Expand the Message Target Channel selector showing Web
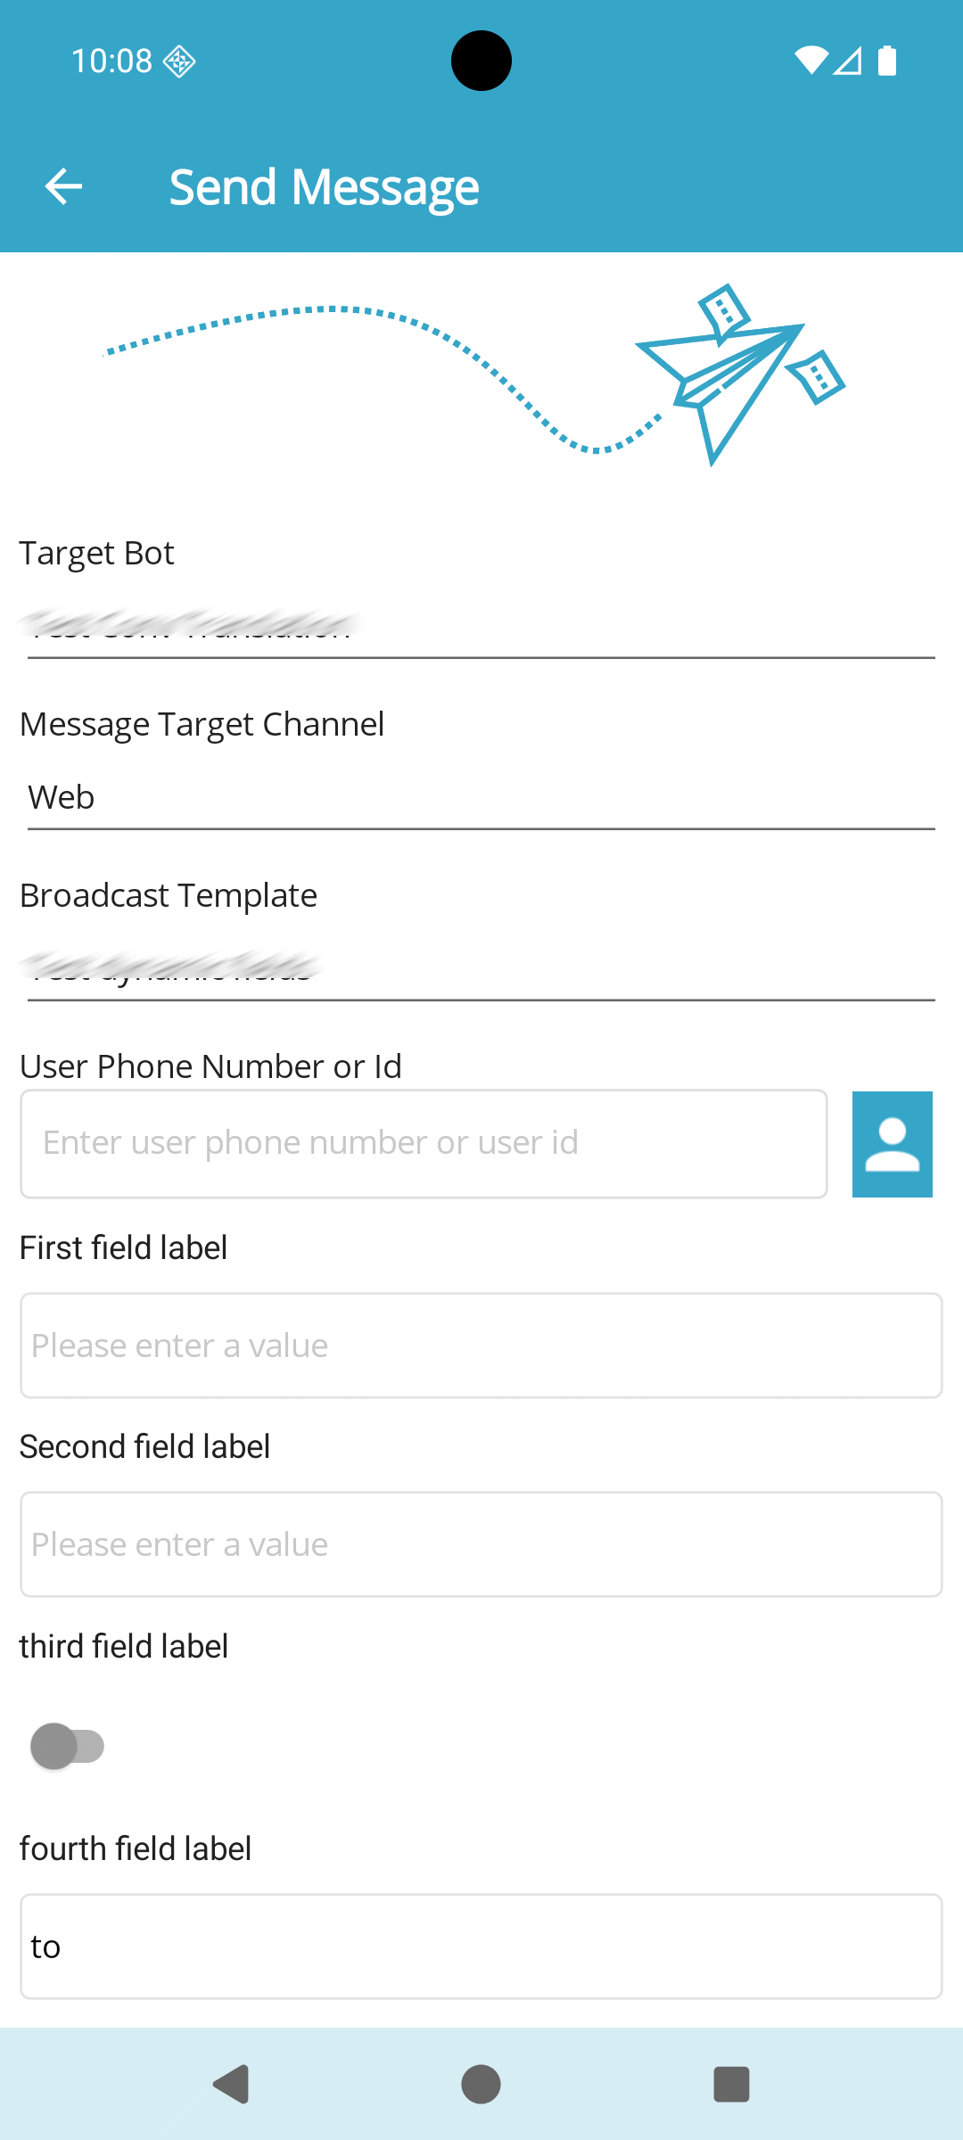 pyautogui.click(x=481, y=797)
